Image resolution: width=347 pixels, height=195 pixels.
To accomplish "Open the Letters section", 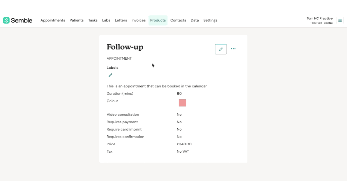I will coord(121,21).
